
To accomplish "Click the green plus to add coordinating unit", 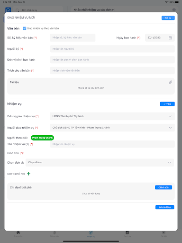I will click(x=28, y=174).
